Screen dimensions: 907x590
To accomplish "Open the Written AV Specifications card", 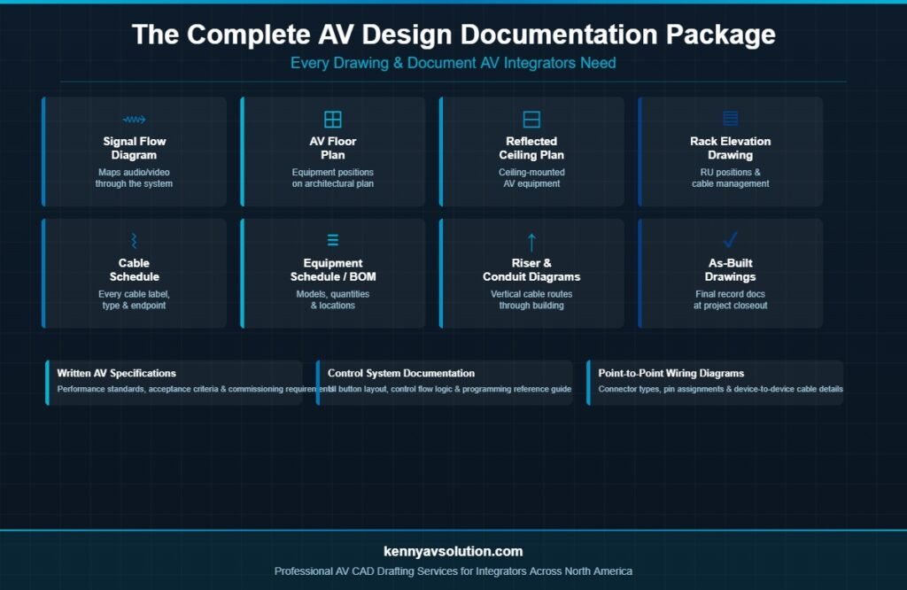I will (x=175, y=381).
